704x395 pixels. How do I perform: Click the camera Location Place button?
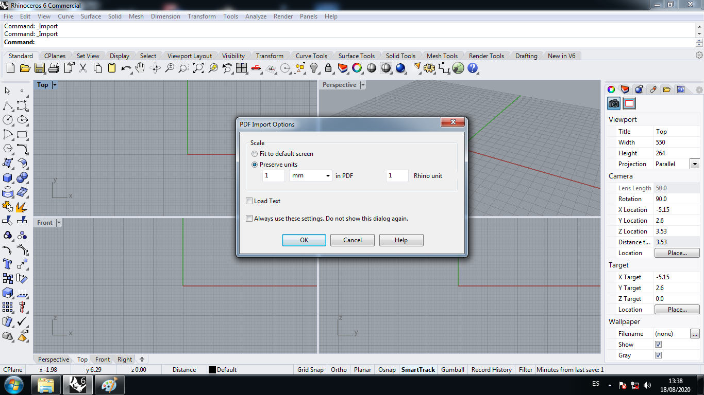[677, 253]
